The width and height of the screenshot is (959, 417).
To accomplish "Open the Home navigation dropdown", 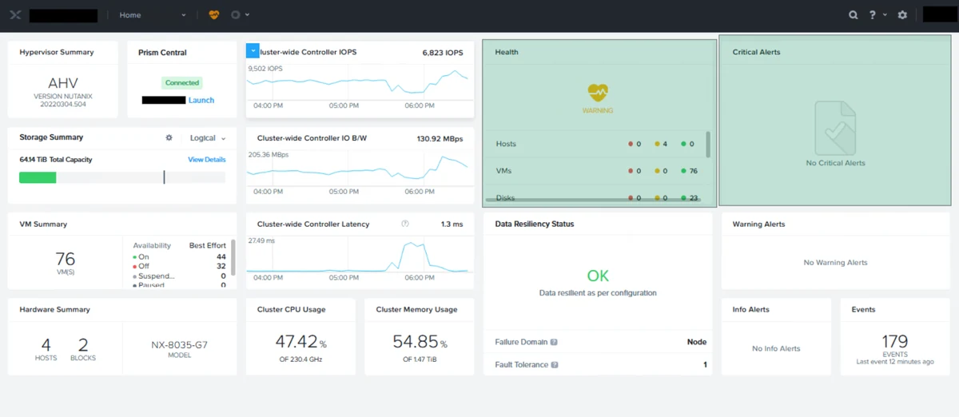I will point(153,15).
